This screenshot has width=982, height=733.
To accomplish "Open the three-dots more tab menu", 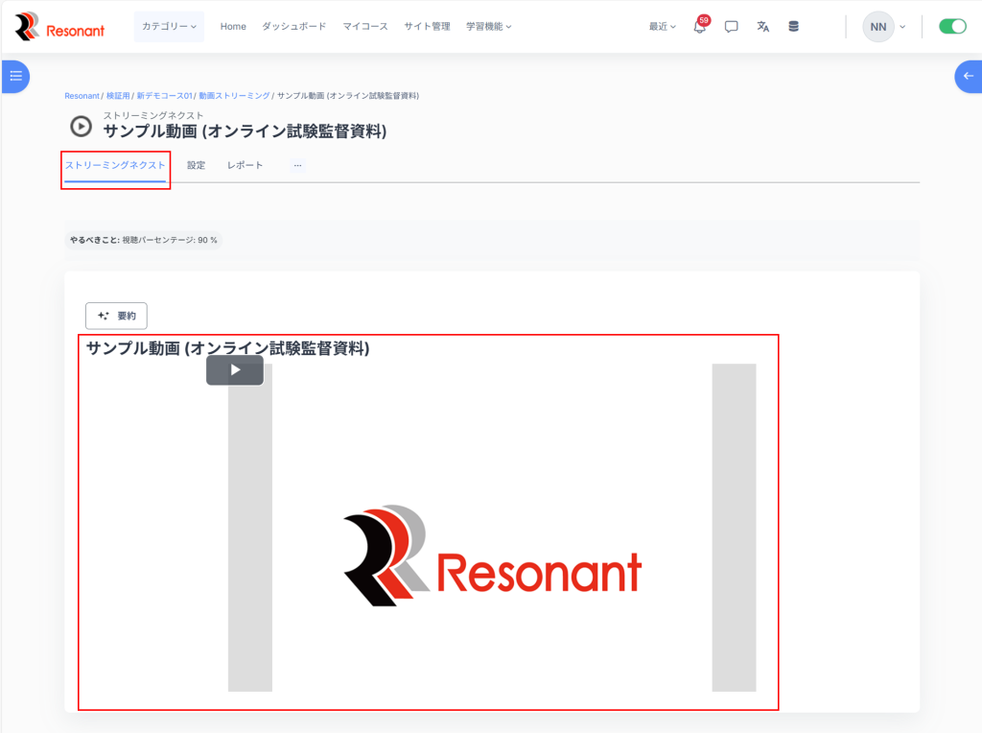I will pyautogui.click(x=297, y=166).
